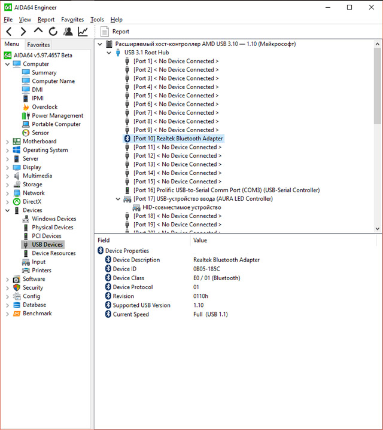Click the Refresh toolbar icon

(53, 32)
